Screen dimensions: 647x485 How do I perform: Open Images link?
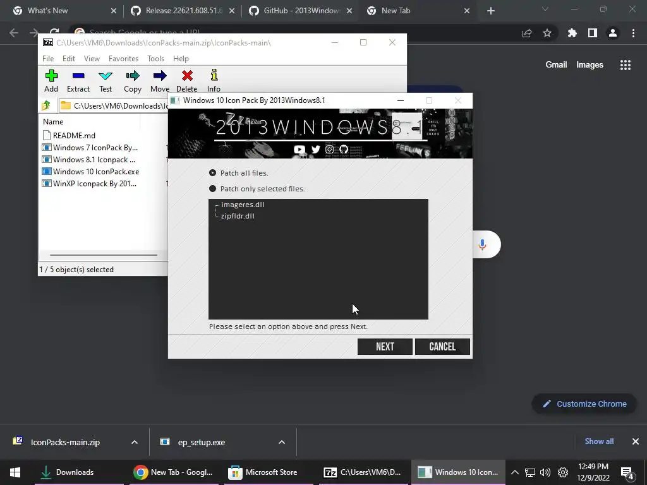point(590,65)
